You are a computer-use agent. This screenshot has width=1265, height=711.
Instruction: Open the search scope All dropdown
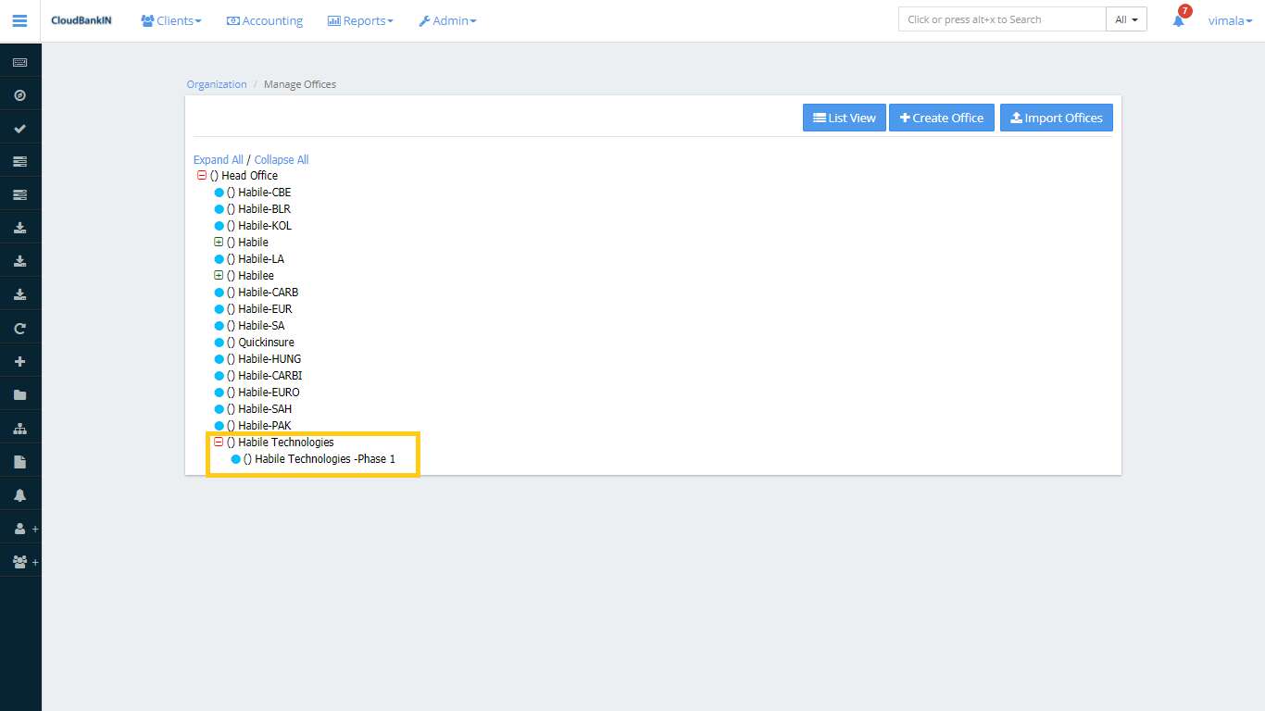[1126, 19]
